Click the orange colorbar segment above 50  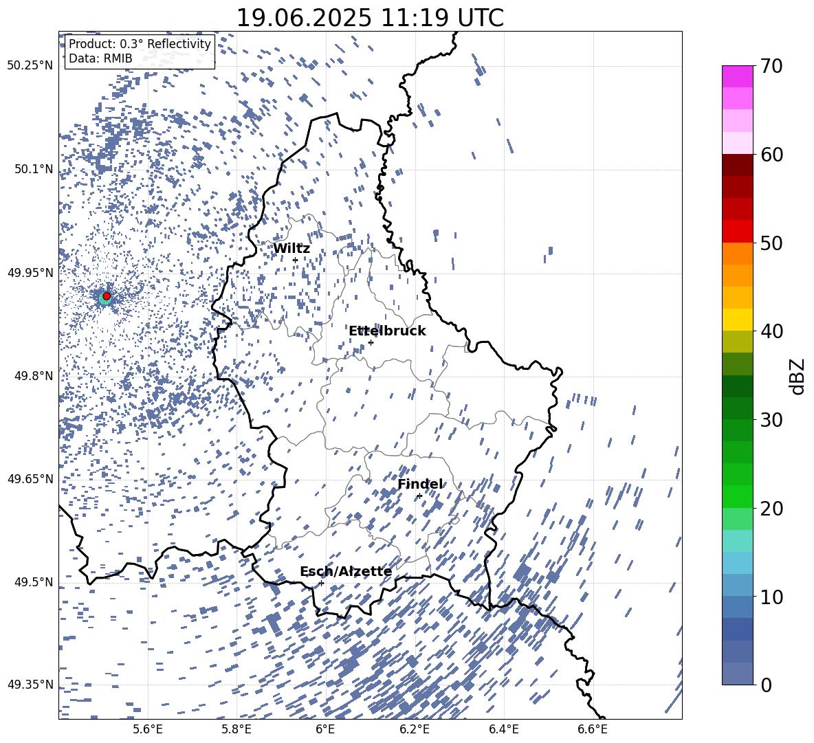pyautogui.click(x=737, y=253)
